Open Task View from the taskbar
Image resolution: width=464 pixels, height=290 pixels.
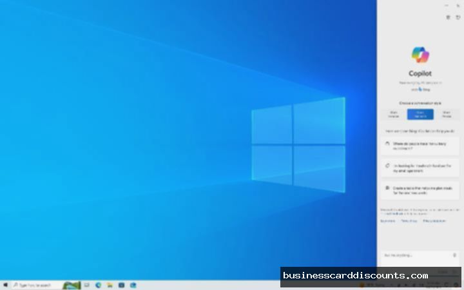pyautogui.click(x=86, y=285)
